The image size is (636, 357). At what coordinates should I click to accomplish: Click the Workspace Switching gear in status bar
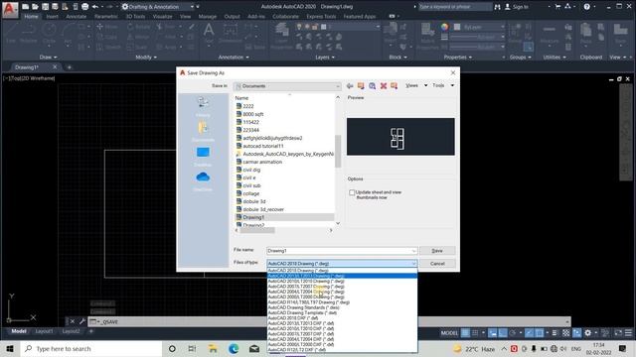(x=587, y=333)
